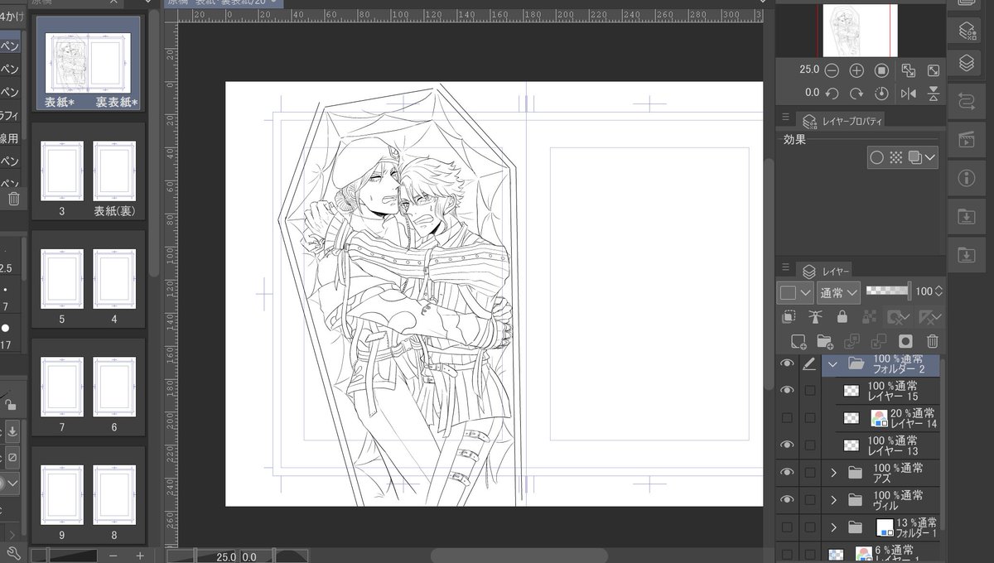Flip canvas vertically in the navigator

point(934,93)
